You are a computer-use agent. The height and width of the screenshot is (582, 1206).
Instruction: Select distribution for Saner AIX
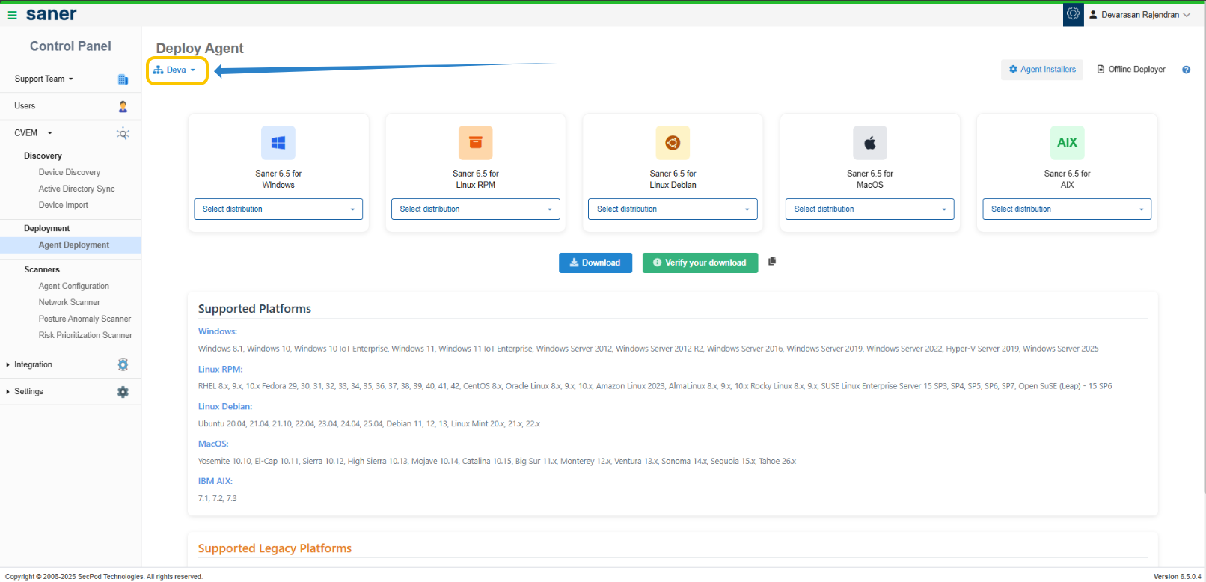coord(1067,209)
